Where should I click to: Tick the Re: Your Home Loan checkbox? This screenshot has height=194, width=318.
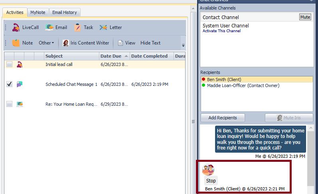point(9,104)
